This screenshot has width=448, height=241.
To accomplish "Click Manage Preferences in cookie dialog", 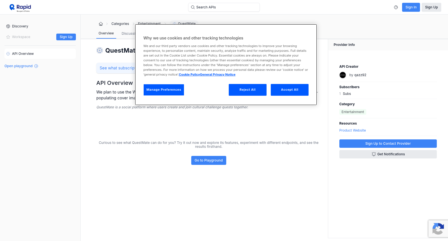I will click(164, 90).
